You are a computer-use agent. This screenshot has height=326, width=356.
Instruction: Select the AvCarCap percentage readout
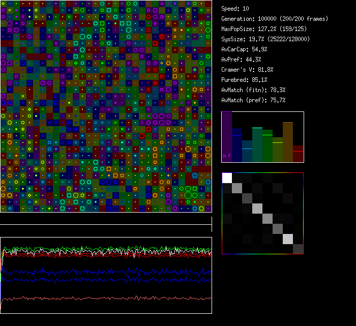(244, 49)
